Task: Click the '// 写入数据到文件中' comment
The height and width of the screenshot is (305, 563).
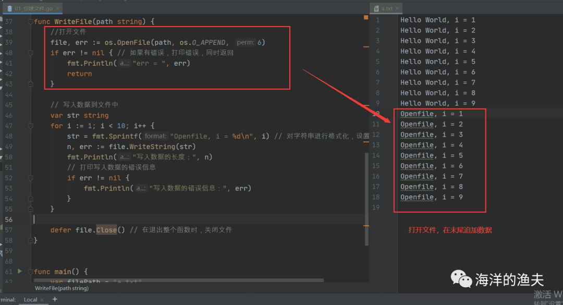Action: point(84,105)
